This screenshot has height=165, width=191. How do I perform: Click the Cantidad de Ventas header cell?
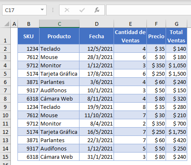coord(130,36)
